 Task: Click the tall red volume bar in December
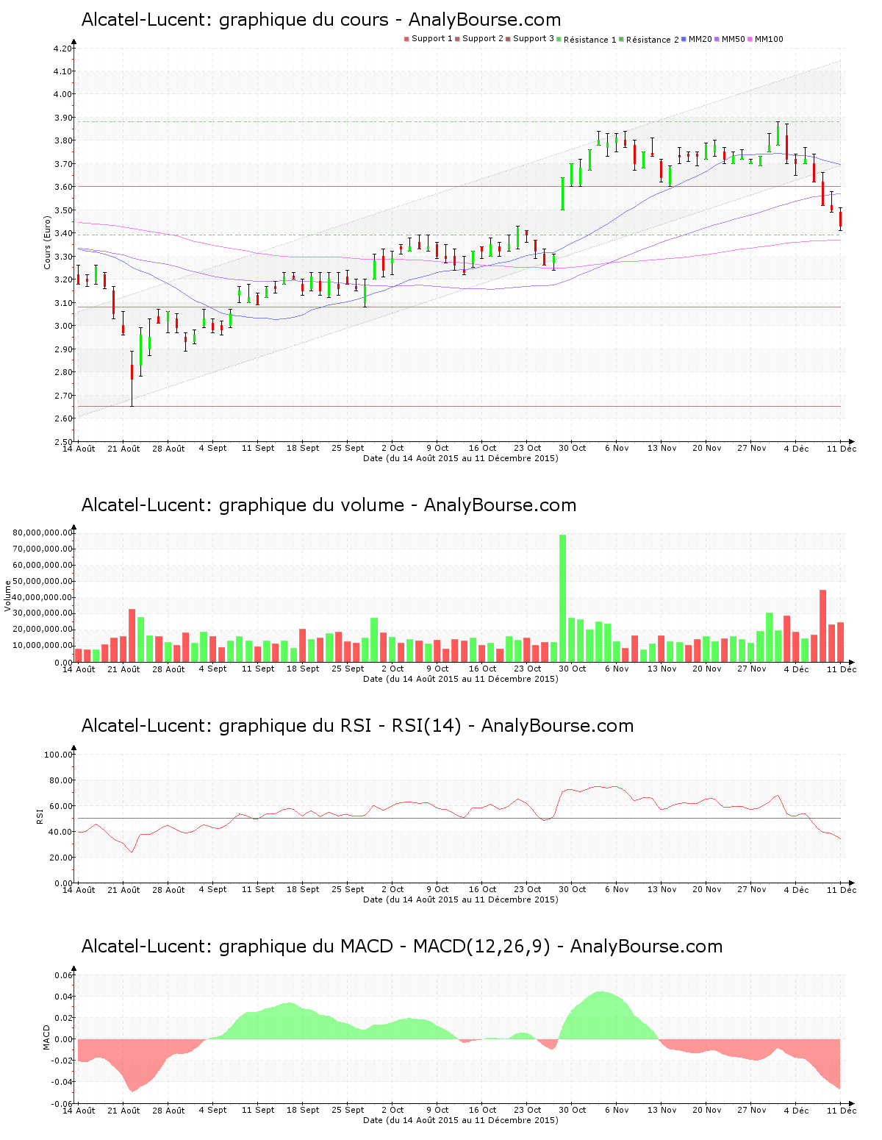coord(823,626)
